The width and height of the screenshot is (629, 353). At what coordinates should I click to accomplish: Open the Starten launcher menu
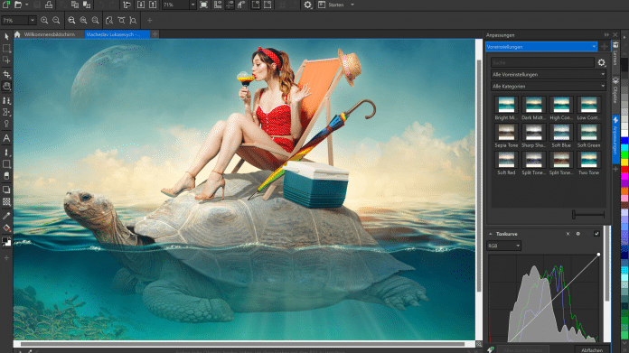click(336, 5)
